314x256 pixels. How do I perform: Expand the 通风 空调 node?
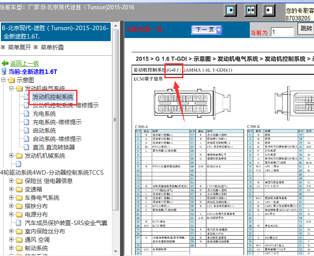tap(12, 239)
